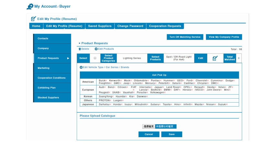Image resolution: width=275 pixels, height=147 pixels.
Task: Click Select Product Categories button
Action: [x=109, y=58]
